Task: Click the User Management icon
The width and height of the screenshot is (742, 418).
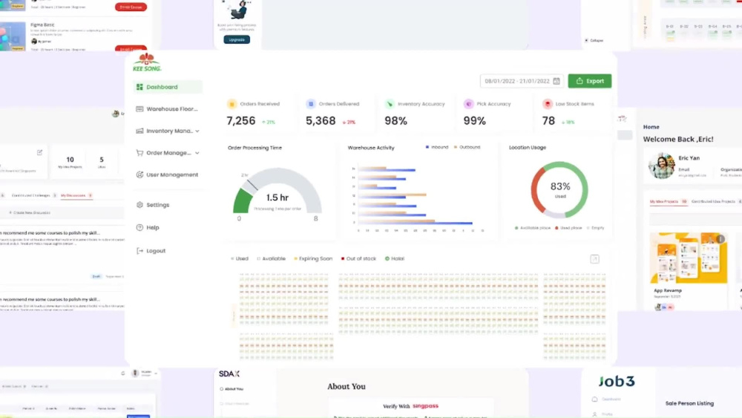Action: [x=139, y=174]
